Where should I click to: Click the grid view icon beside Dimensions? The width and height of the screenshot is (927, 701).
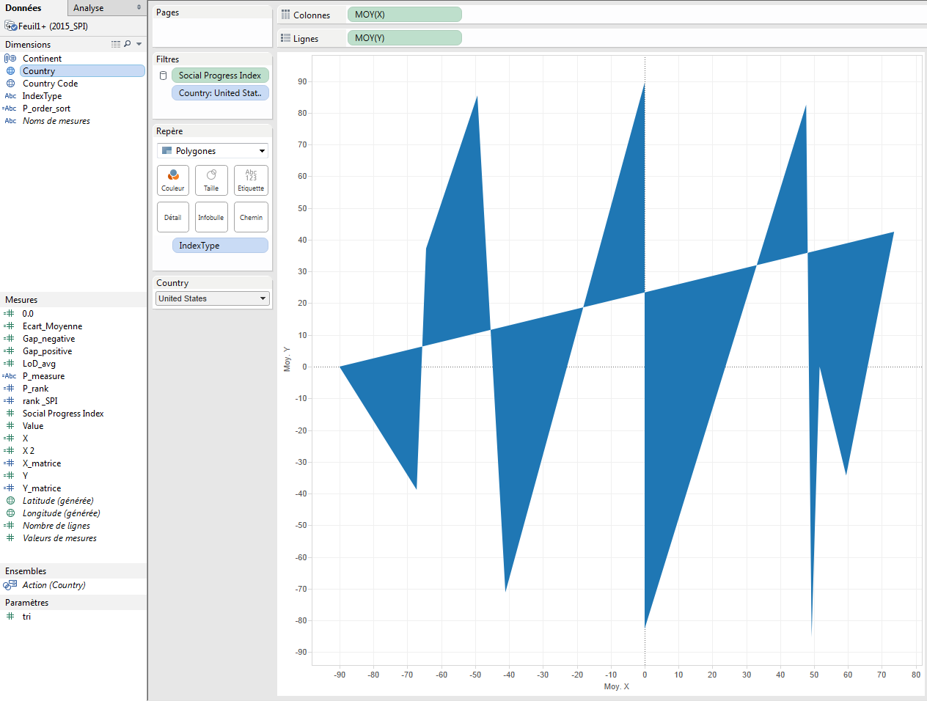(x=116, y=44)
